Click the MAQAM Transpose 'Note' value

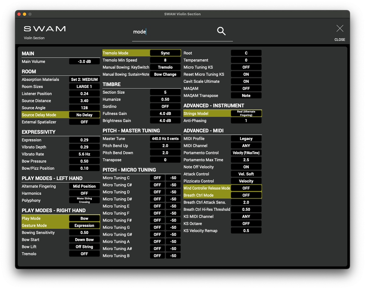point(246,96)
